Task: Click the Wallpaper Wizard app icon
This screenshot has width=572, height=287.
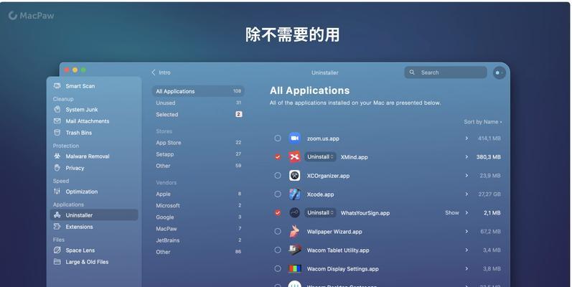Action: point(295,231)
